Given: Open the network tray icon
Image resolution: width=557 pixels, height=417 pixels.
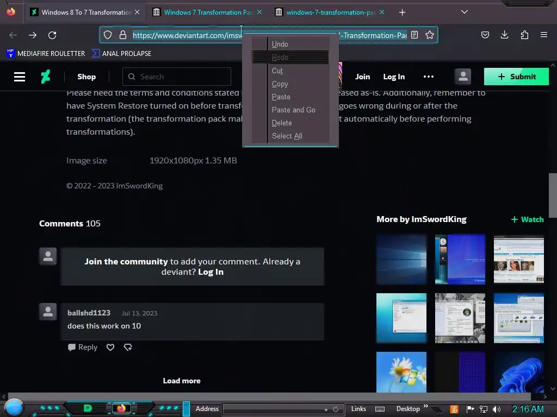Looking at the screenshot, I should click(484, 409).
